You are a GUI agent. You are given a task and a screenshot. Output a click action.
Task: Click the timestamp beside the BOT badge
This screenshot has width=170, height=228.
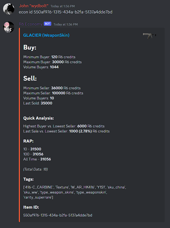click(66, 24)
